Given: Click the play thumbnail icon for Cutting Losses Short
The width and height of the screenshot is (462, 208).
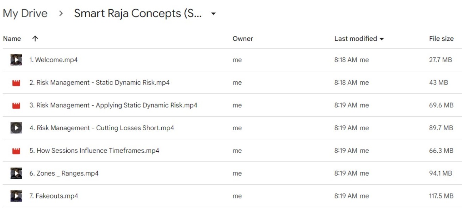Looking at the screenshot, I should 16,128.
